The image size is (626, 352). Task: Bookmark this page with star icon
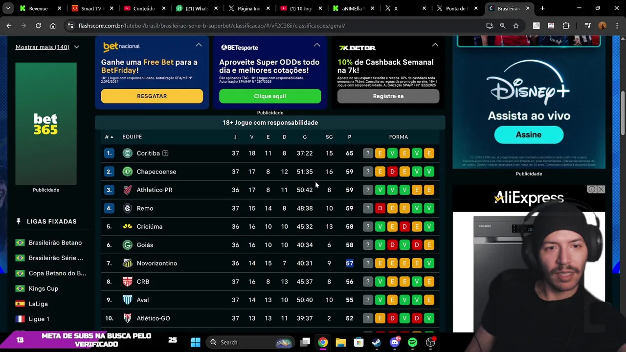(516, 25)
